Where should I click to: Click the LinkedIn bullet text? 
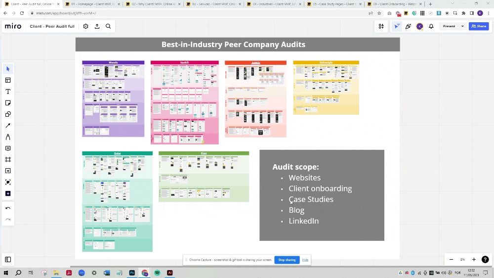(x=304, y=221)
